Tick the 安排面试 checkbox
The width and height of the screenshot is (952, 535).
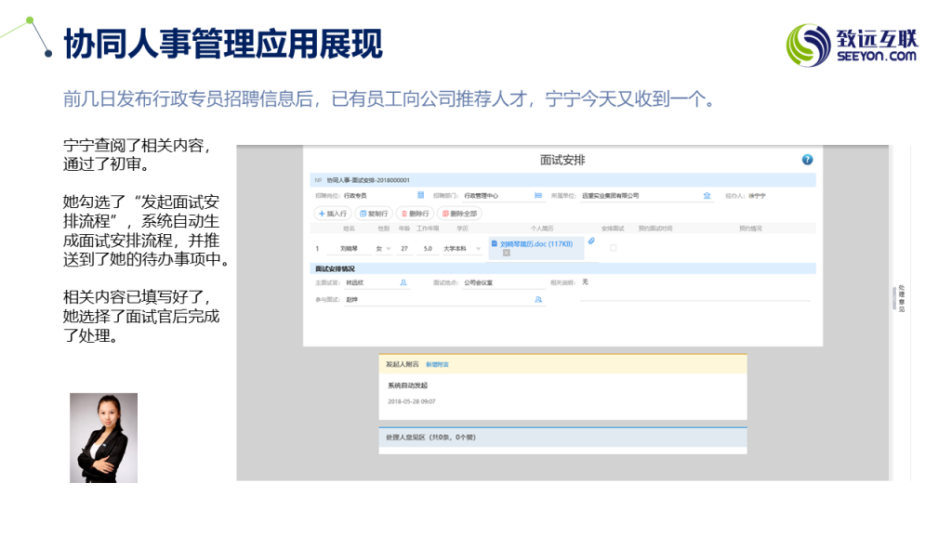click(x=613, y=248)
